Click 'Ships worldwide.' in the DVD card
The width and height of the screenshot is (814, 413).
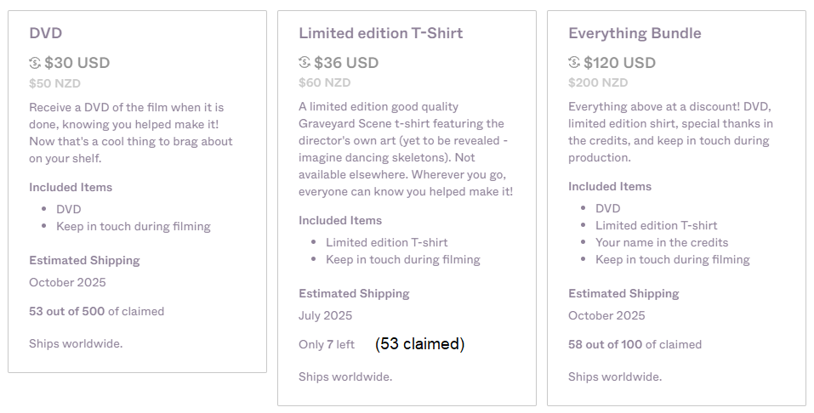coord(76,343)
